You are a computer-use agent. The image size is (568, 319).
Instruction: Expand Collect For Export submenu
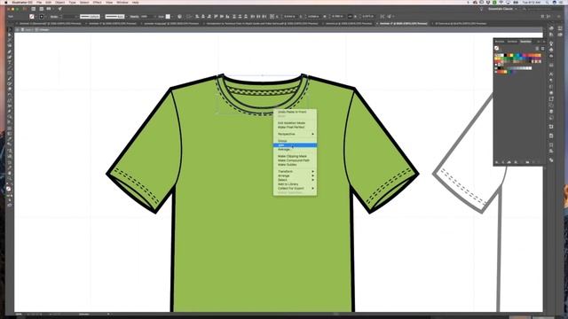click(295, 189)
